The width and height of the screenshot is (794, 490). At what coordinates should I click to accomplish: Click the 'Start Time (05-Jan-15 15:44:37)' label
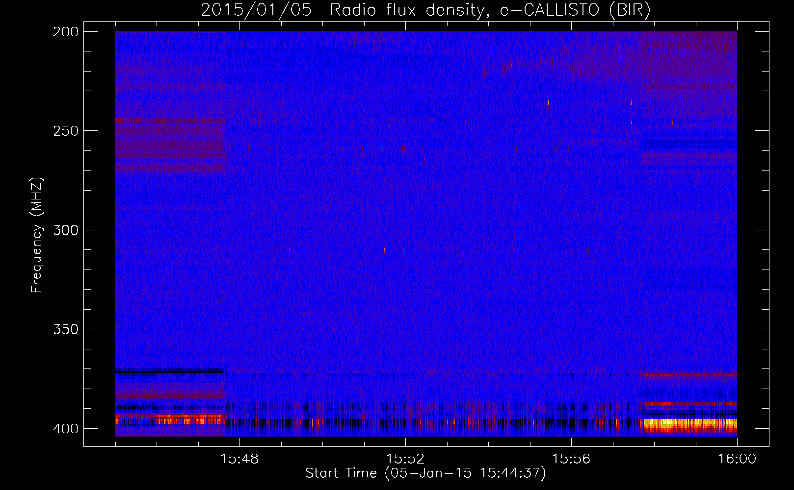(x=425, y=473)
